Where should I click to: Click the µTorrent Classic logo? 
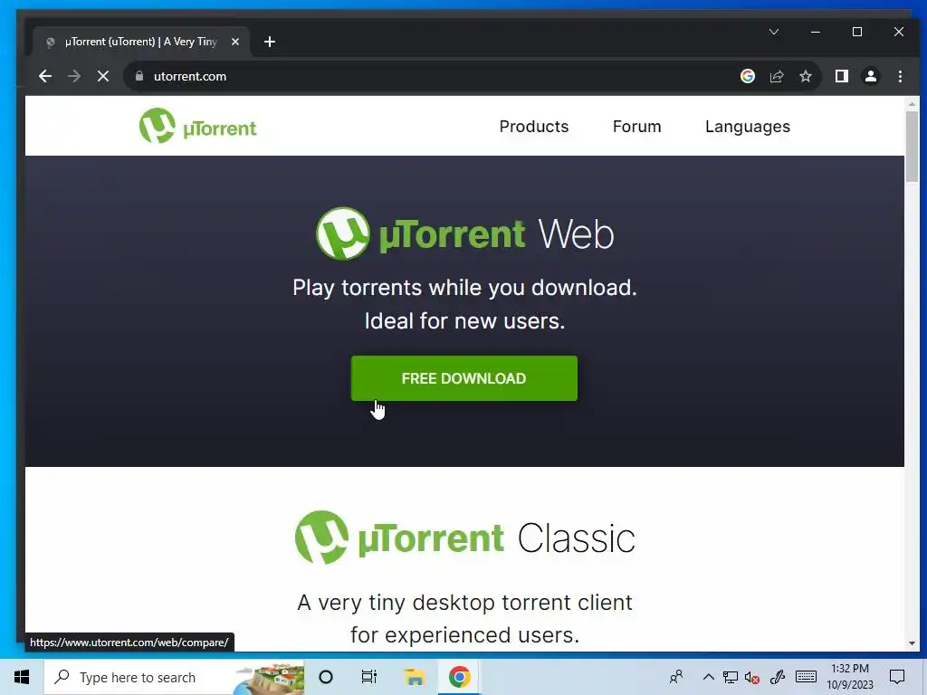pos(465,538)
